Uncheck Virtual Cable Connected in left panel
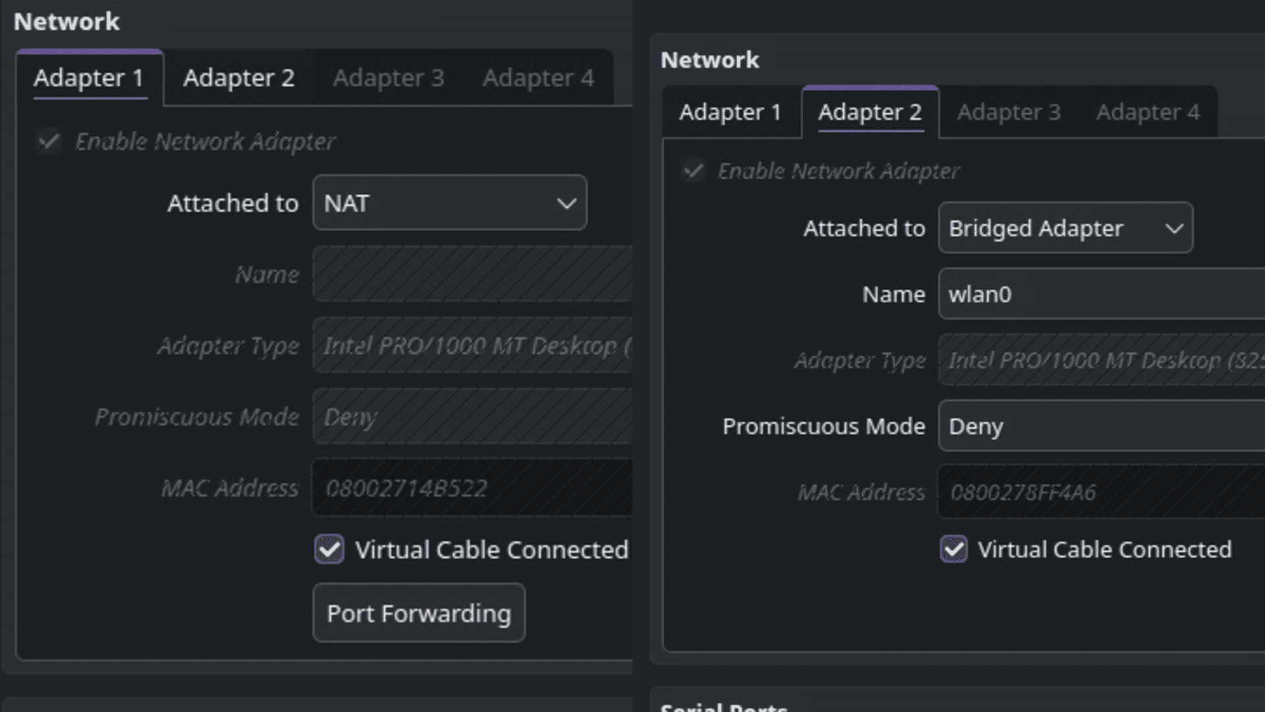 [x=329, y=549]
